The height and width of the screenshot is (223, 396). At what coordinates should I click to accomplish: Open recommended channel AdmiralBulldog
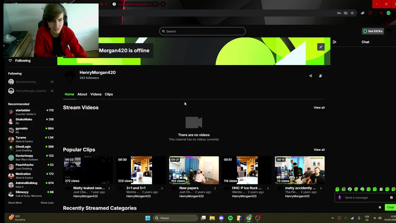coord(31,185)
